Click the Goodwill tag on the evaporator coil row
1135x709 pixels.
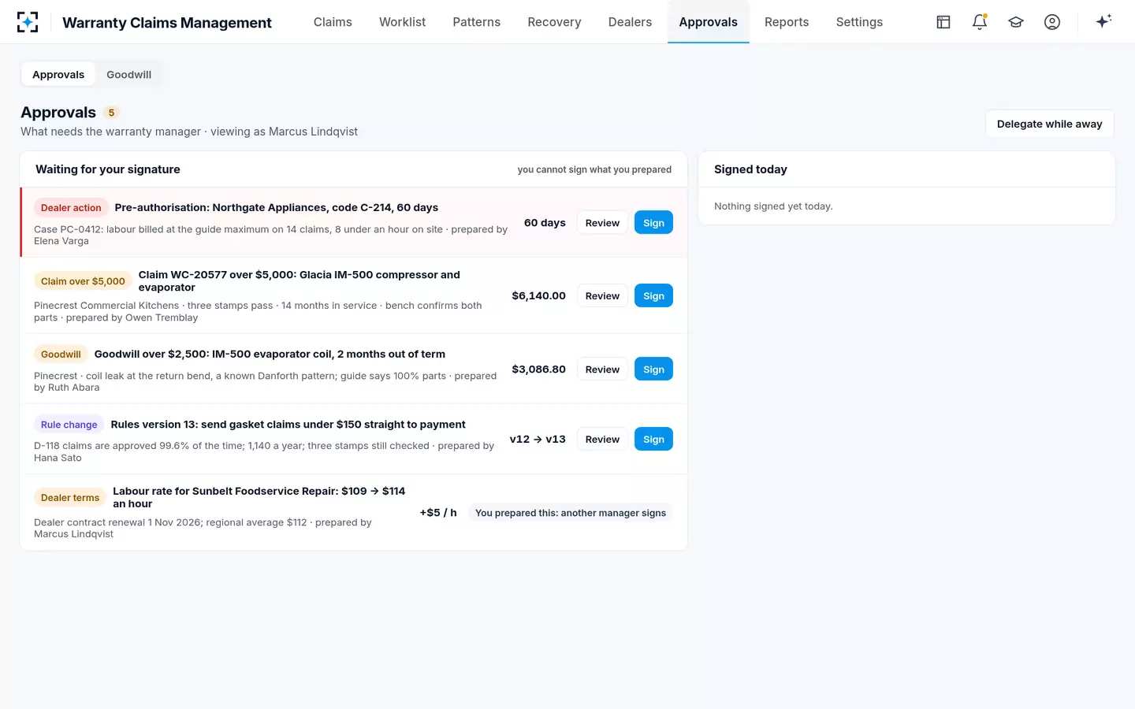click(x=61, y=354)
